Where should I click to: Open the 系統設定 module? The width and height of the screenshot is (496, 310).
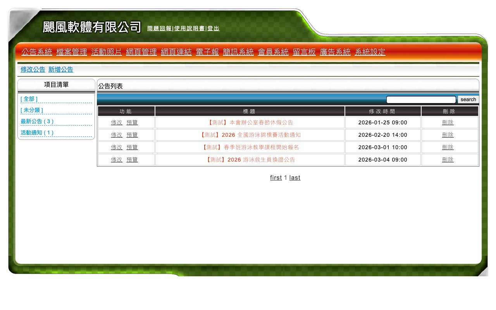pos(370,52)
